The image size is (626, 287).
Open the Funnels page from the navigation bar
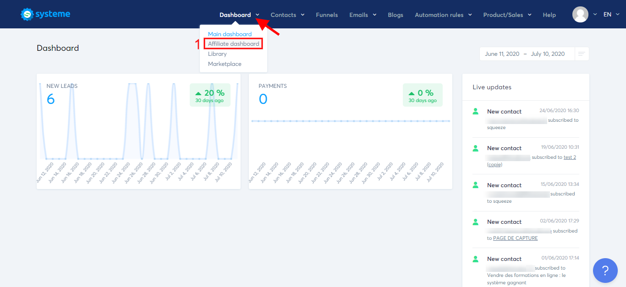click(x=327, y=15)
